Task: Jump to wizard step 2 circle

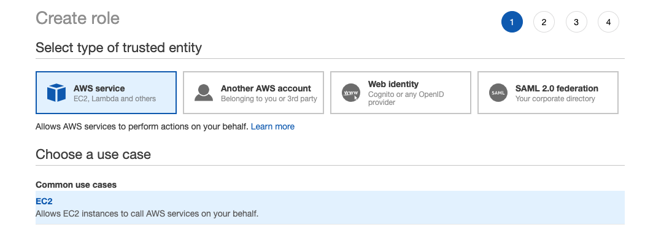Action: click(x=544, y=22)
